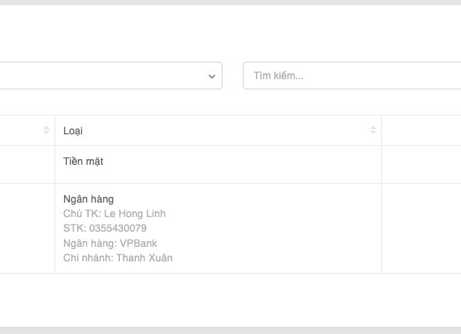461x334 pixels.
Task: Select the Ngân hàng row title
Action: [89, 199]
